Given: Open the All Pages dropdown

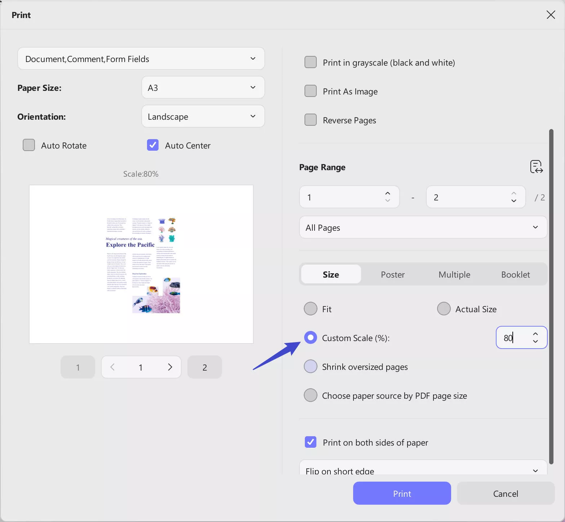Looking at the screenshot, I should (x=423, y=227).
